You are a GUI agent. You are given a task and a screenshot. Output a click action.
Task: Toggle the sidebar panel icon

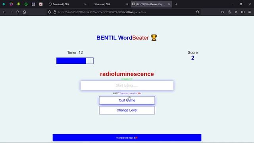(242, 12)
